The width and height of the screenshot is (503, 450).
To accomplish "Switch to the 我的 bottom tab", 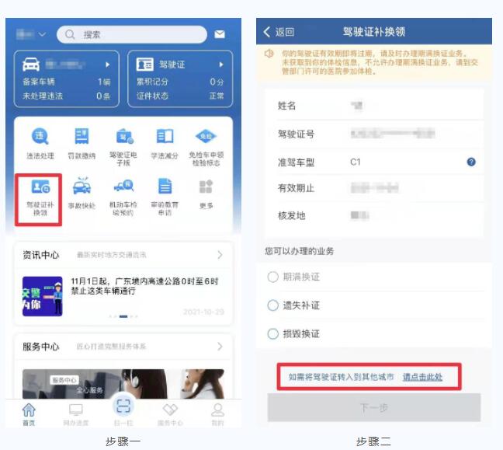I will coord(217,413).
